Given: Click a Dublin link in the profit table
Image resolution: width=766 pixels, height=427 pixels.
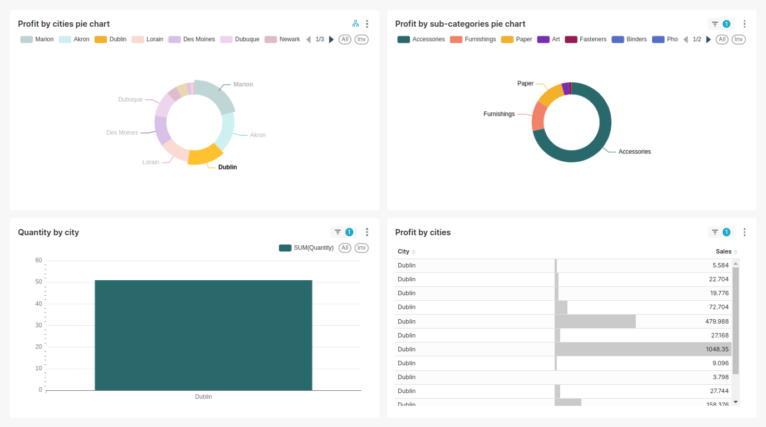Looking at the screenshot, I should [x=406, y=265].
